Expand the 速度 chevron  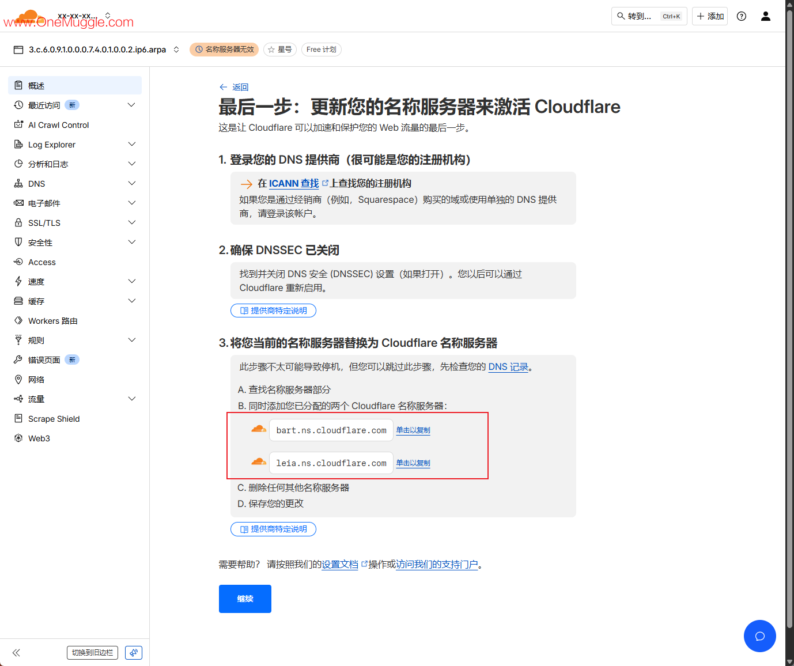coord(131,281)
